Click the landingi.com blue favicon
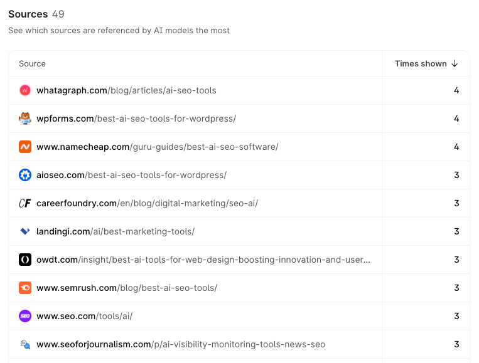 pyautogui.click(x=25, y=231)
